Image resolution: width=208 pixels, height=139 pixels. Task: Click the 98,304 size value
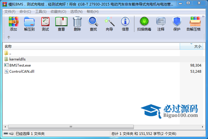click(x=196, y=65)
